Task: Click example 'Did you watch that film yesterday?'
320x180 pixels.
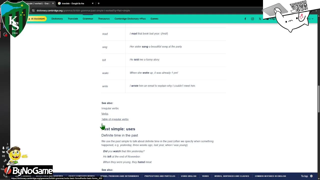Action: (x=124, y=151)
